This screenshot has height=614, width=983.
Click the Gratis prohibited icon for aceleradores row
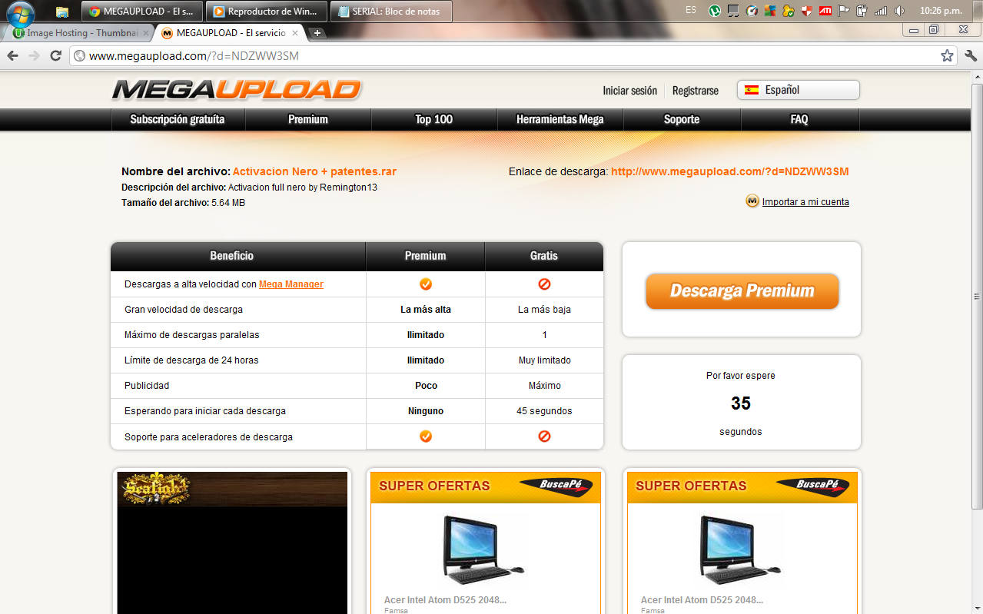click(544, 436)
